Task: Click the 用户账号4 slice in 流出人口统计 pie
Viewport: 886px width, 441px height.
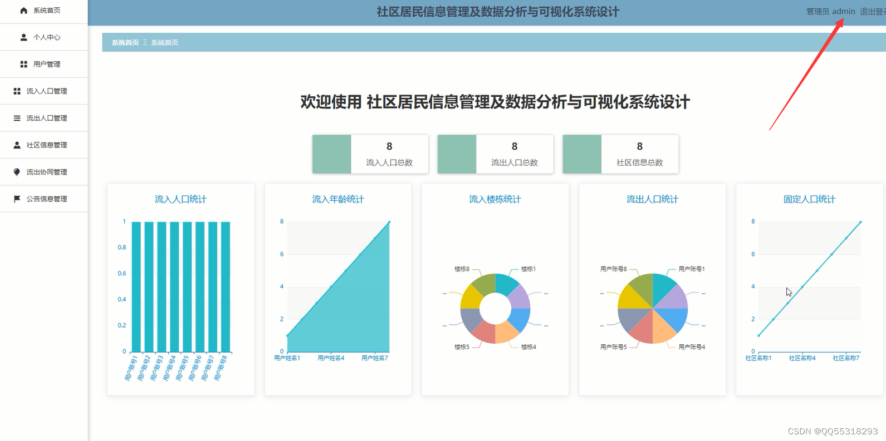Action: coord(663,330)
